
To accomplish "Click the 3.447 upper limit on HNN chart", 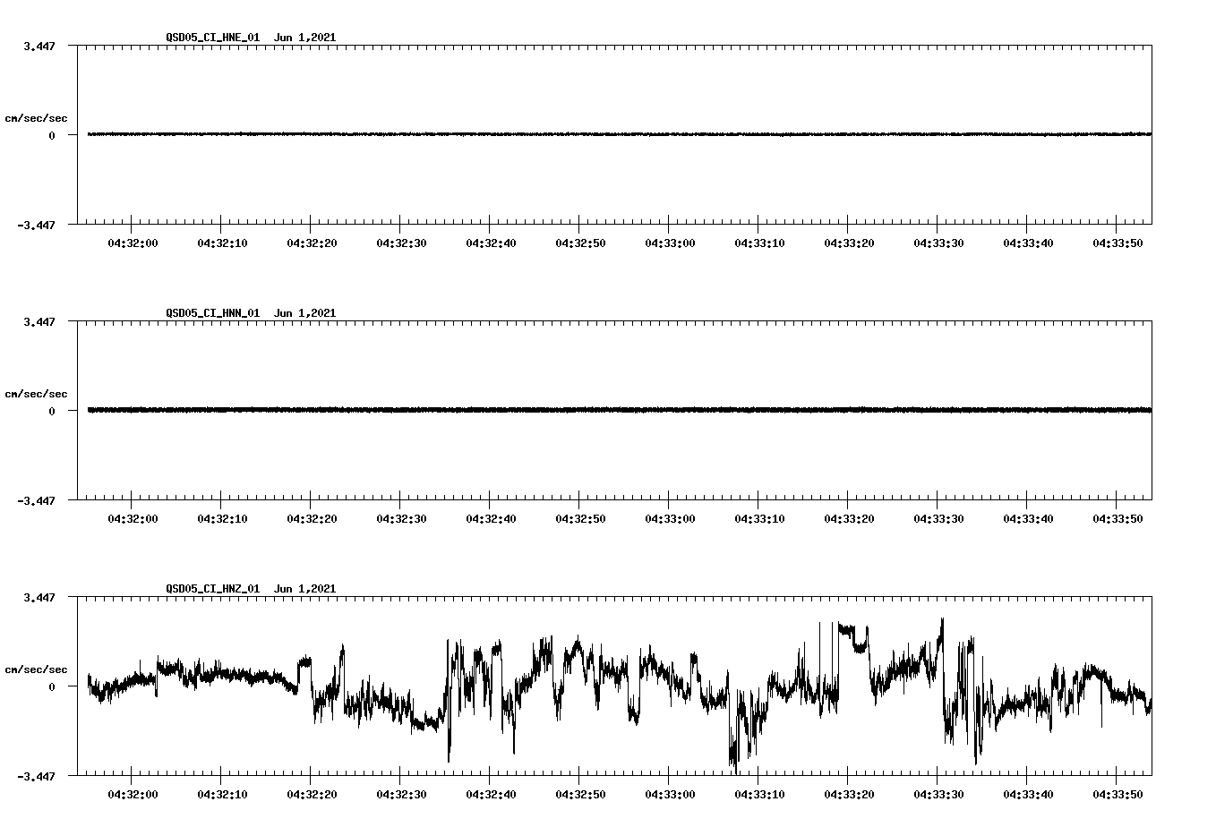I will tap(39, 321).
